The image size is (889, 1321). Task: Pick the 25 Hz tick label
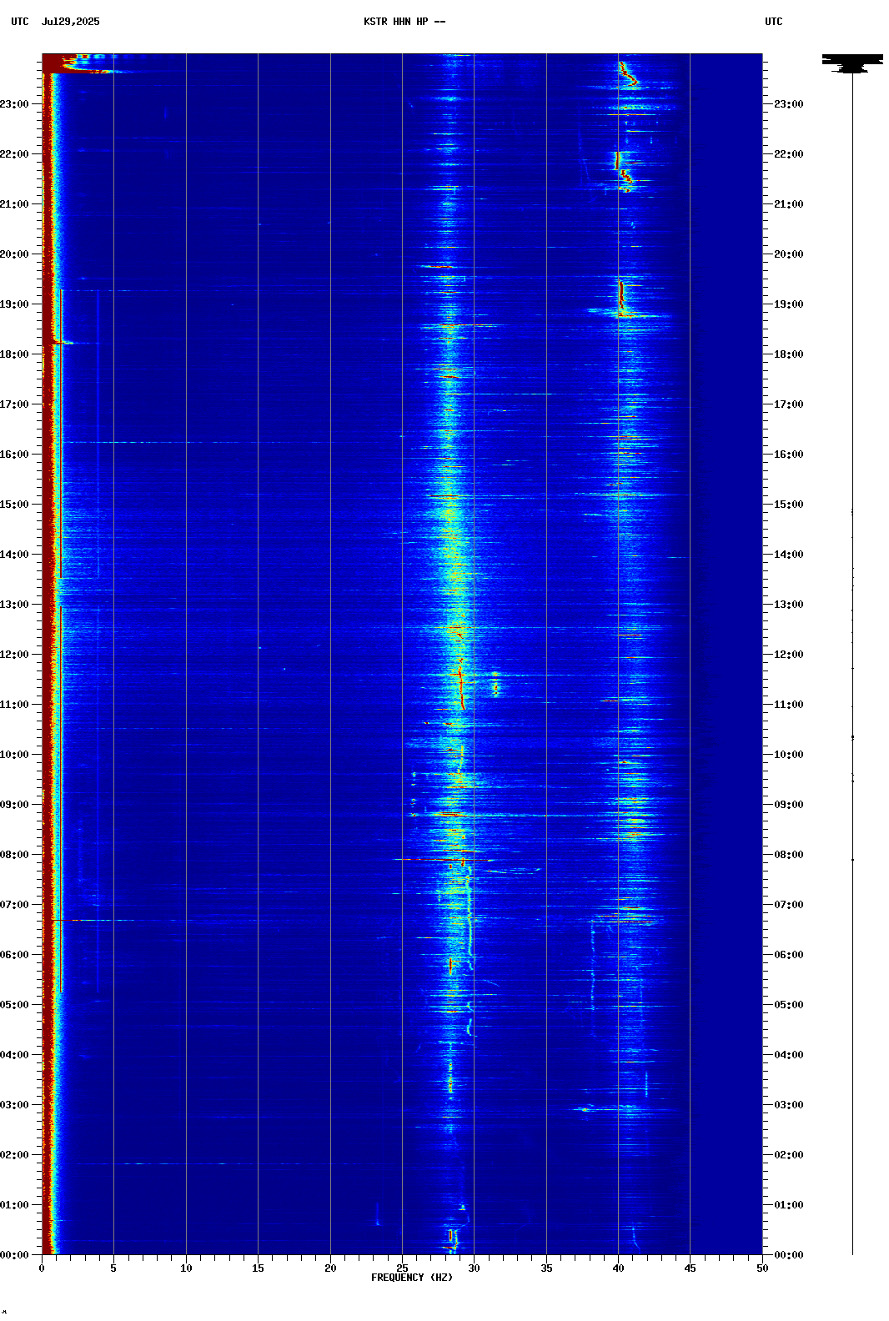point(402,1268)
